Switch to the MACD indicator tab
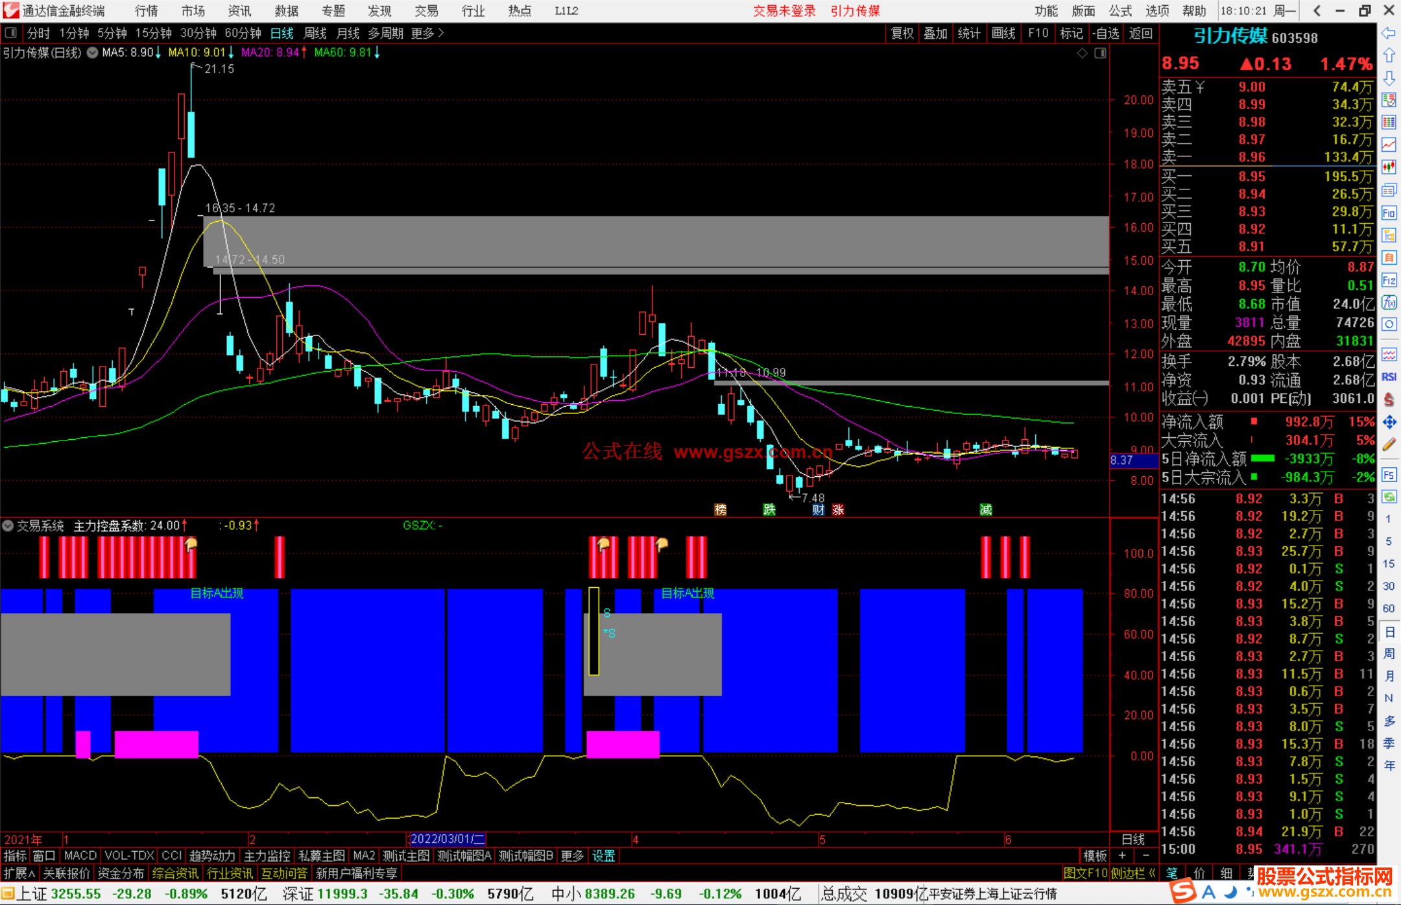The height and width of the screenshot is (905, 1401). coord(80,856)
